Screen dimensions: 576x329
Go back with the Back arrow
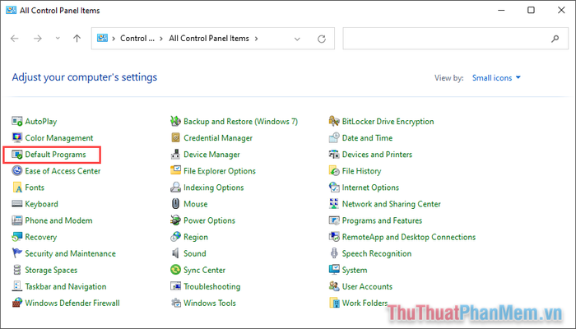click(x=15, y=38)
